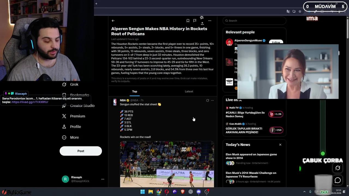Open the OBS icon with red badge on the taskbar
The width and height of the screenshot is (349, 196).
point(207,192)
